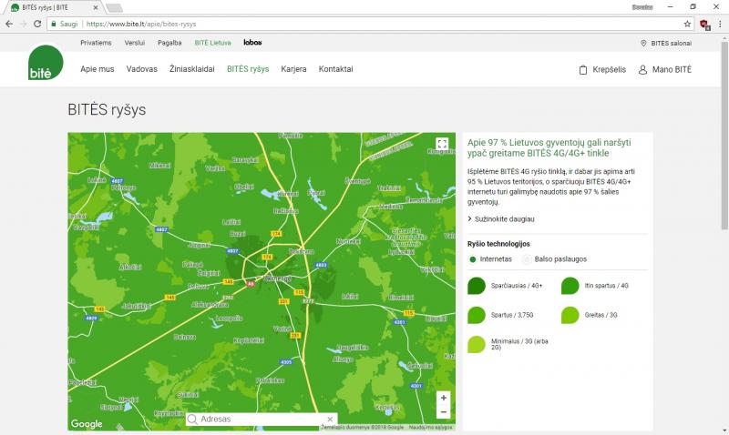Focus the Adresas search input field
The height and width of the screenshot is (435, 729).
pyautogui.click(x=262, y=419)
